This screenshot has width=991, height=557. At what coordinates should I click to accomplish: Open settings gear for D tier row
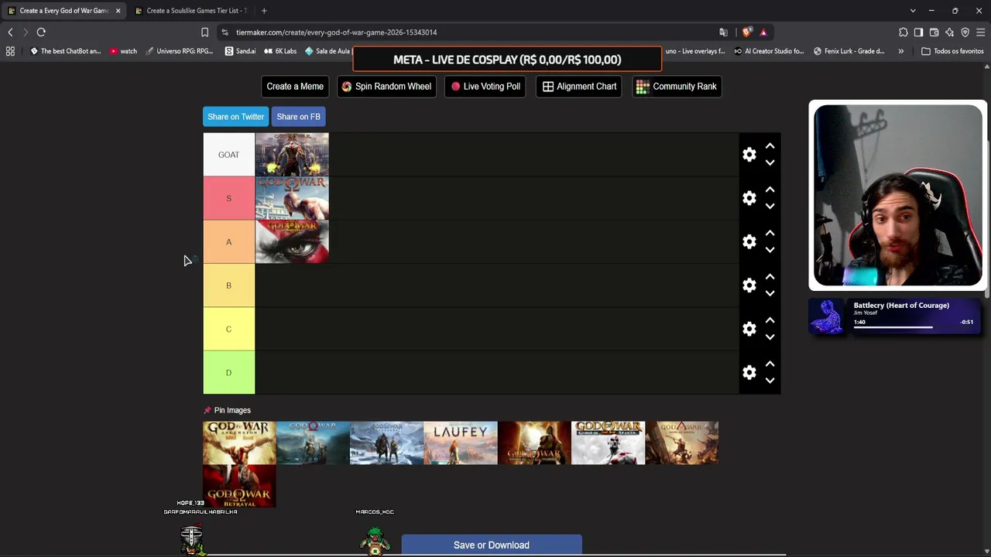pos(749,373)
